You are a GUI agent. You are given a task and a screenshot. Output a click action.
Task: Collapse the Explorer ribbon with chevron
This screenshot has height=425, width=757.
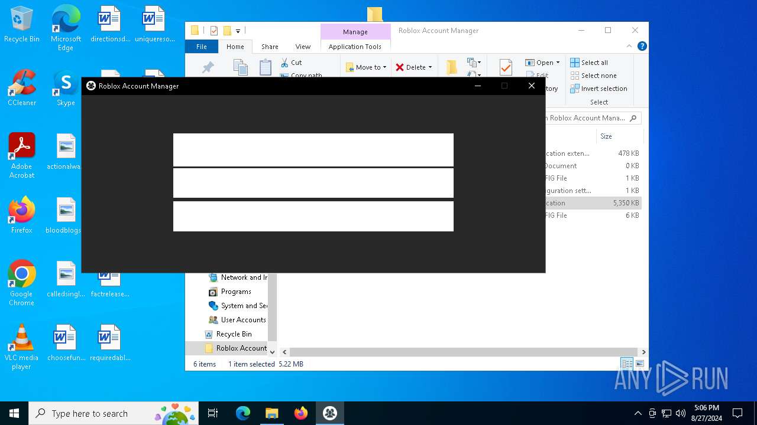[x=630, y=46]
